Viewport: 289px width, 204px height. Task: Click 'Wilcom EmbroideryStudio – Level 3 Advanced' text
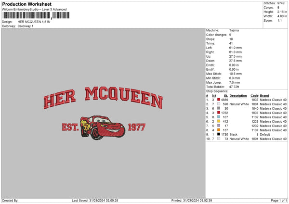pos(34,10)
